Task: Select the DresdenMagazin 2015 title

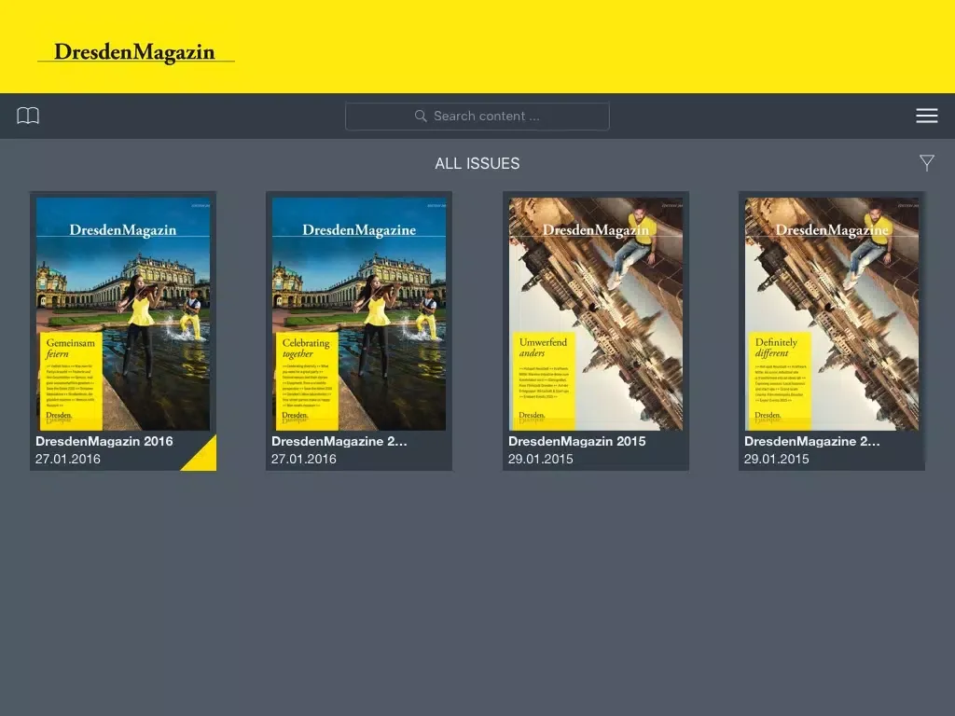Action: (576, 441)
